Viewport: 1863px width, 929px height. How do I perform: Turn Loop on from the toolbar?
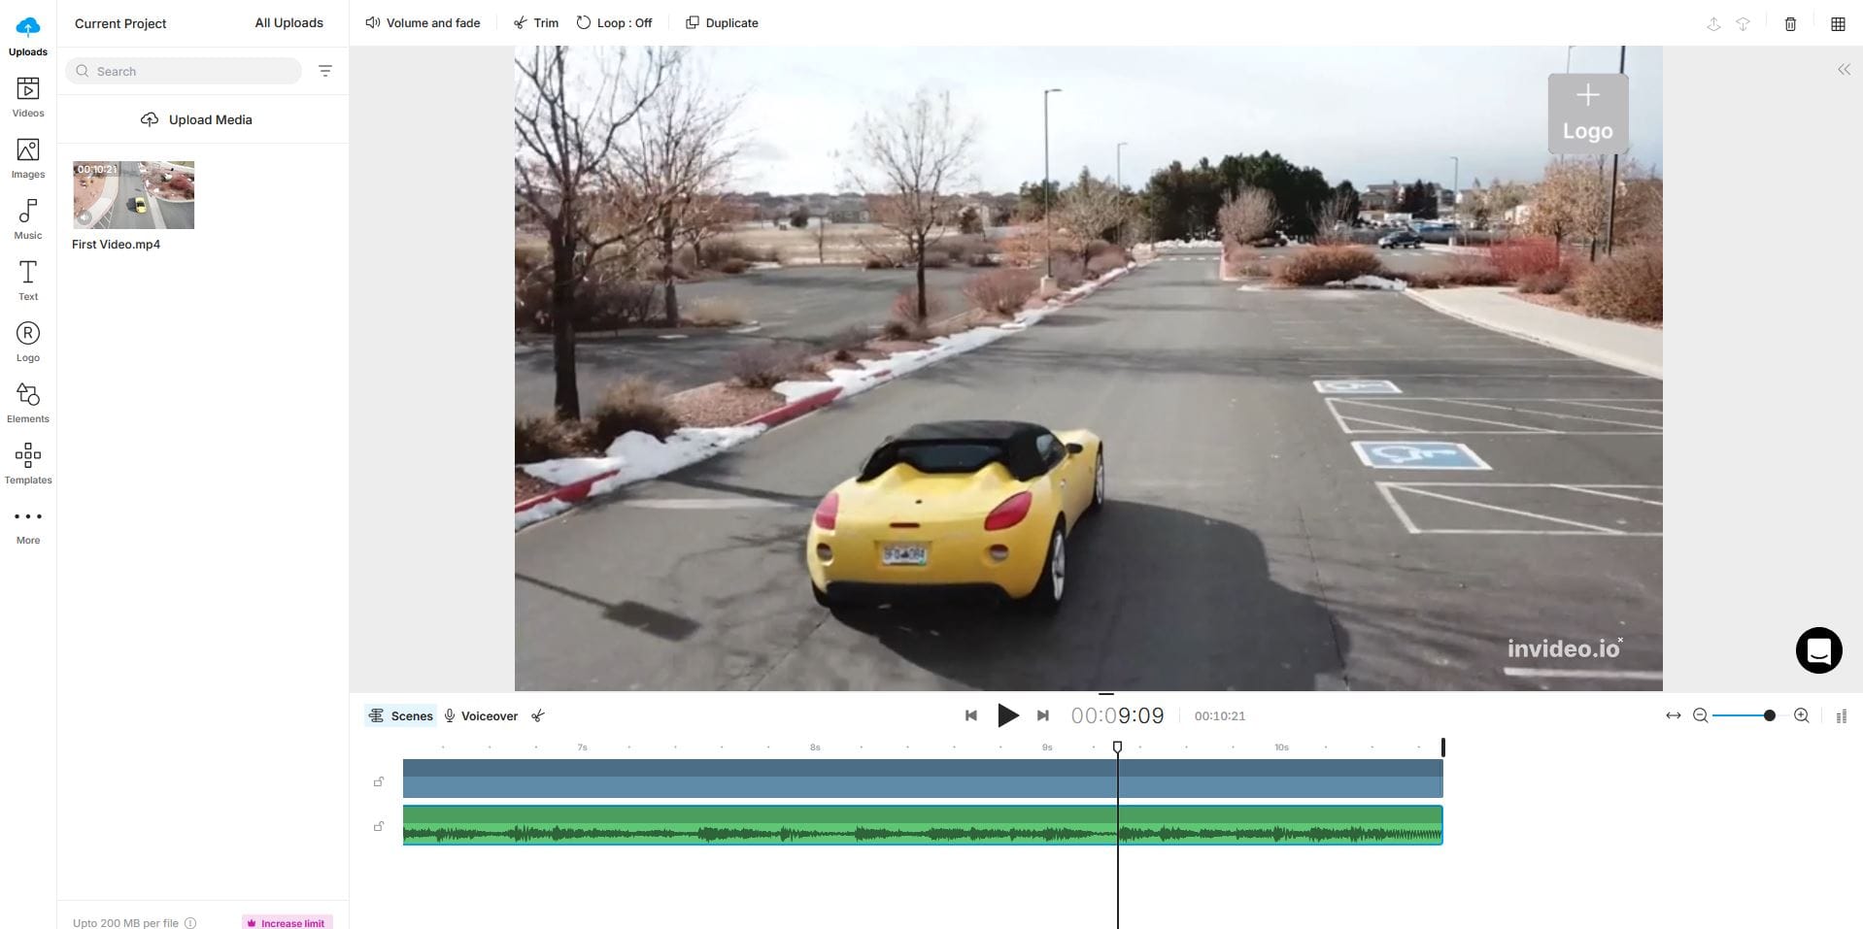[x=614, y=21]
